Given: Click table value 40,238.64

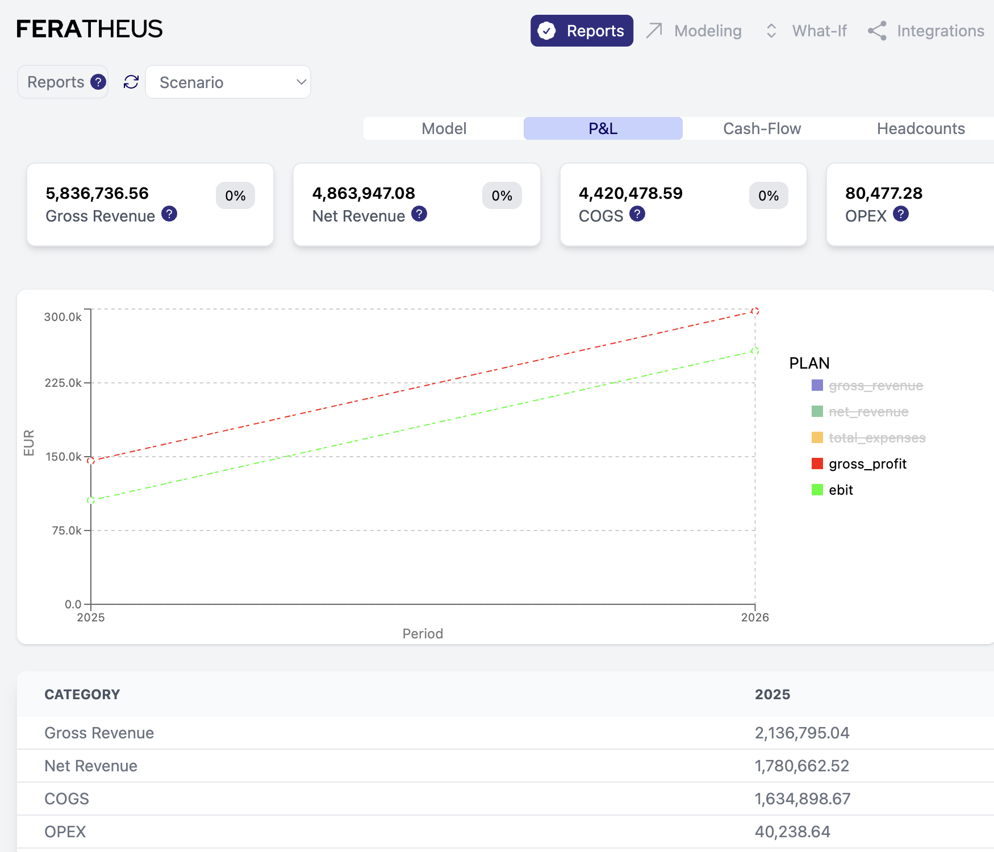Looking at the screenshot, I should point(792,832).
